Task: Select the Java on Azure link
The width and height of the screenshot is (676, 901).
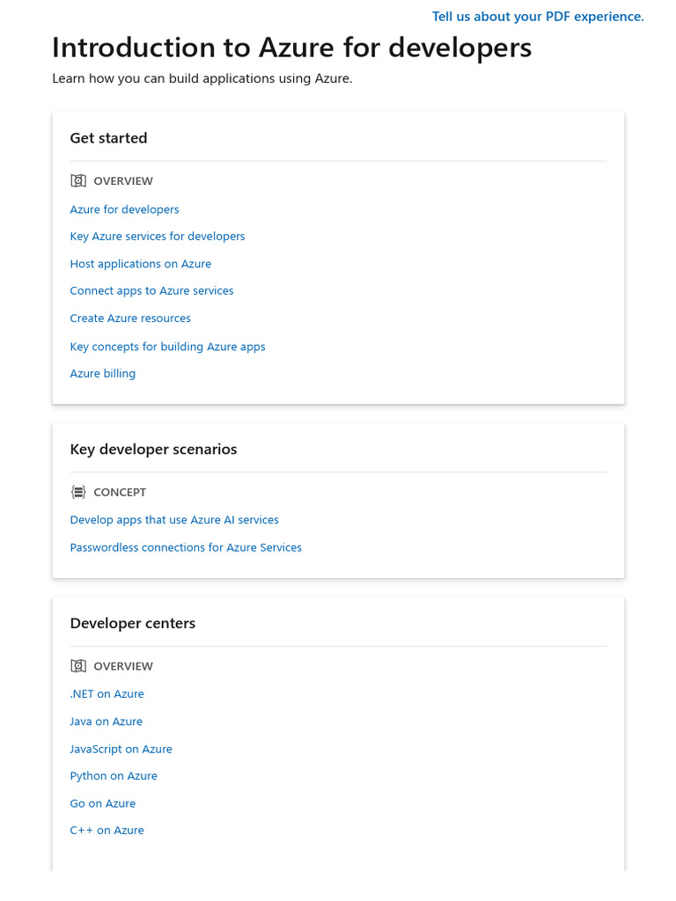Action: point(106,722)
